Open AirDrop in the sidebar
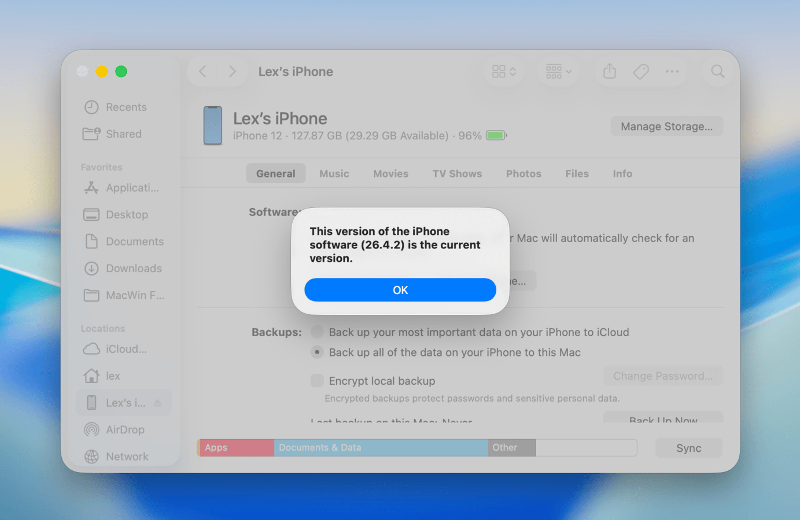The image size is (800, 520). click(115, 430)
